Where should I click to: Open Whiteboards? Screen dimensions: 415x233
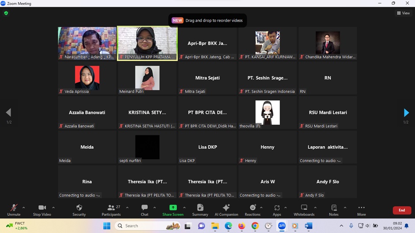(x=304, y=210)
